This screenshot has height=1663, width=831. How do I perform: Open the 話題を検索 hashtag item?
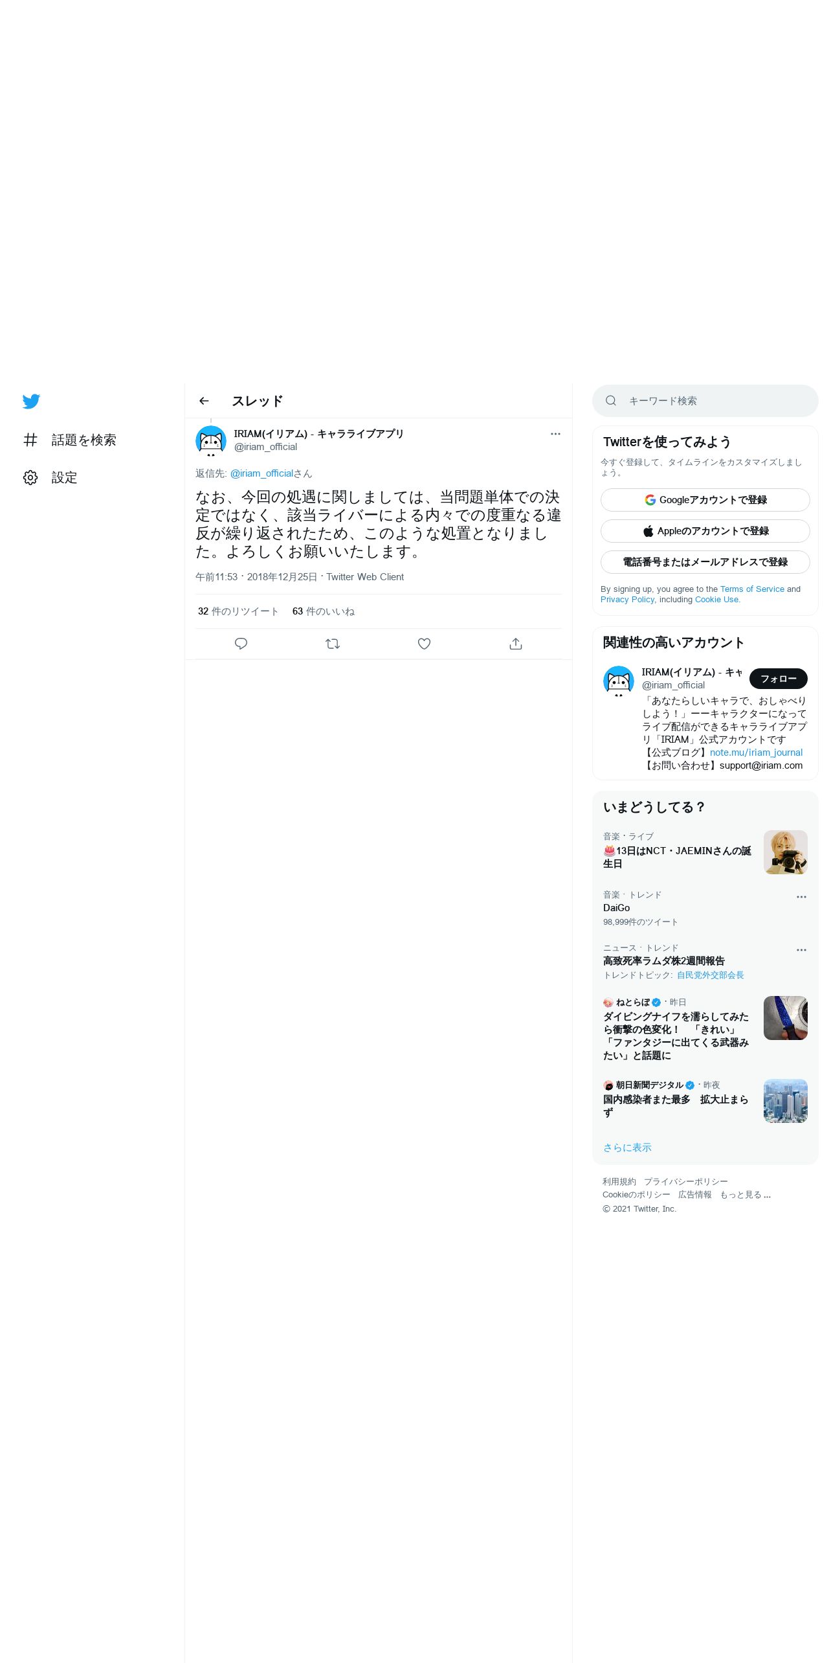[69, 440]
